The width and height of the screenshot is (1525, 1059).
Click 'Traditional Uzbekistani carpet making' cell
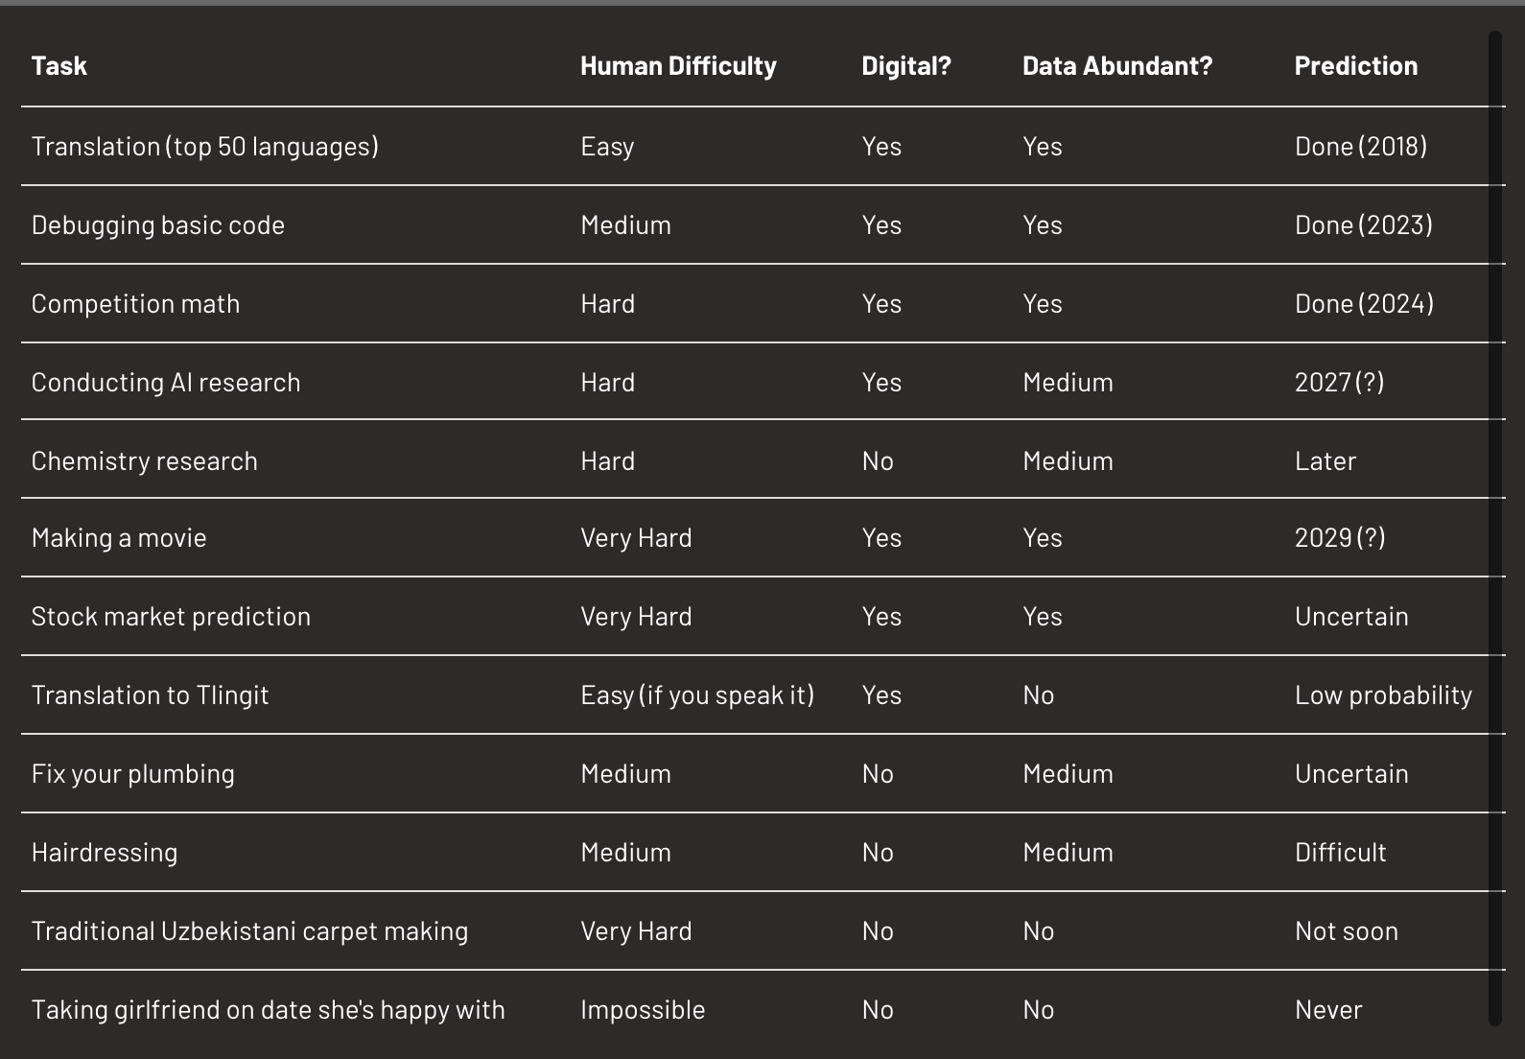[x=249, y=931]
